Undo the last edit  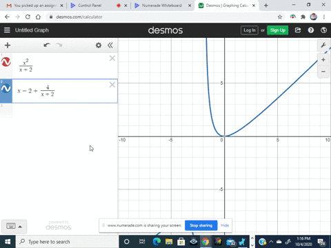tap(47, 45)
